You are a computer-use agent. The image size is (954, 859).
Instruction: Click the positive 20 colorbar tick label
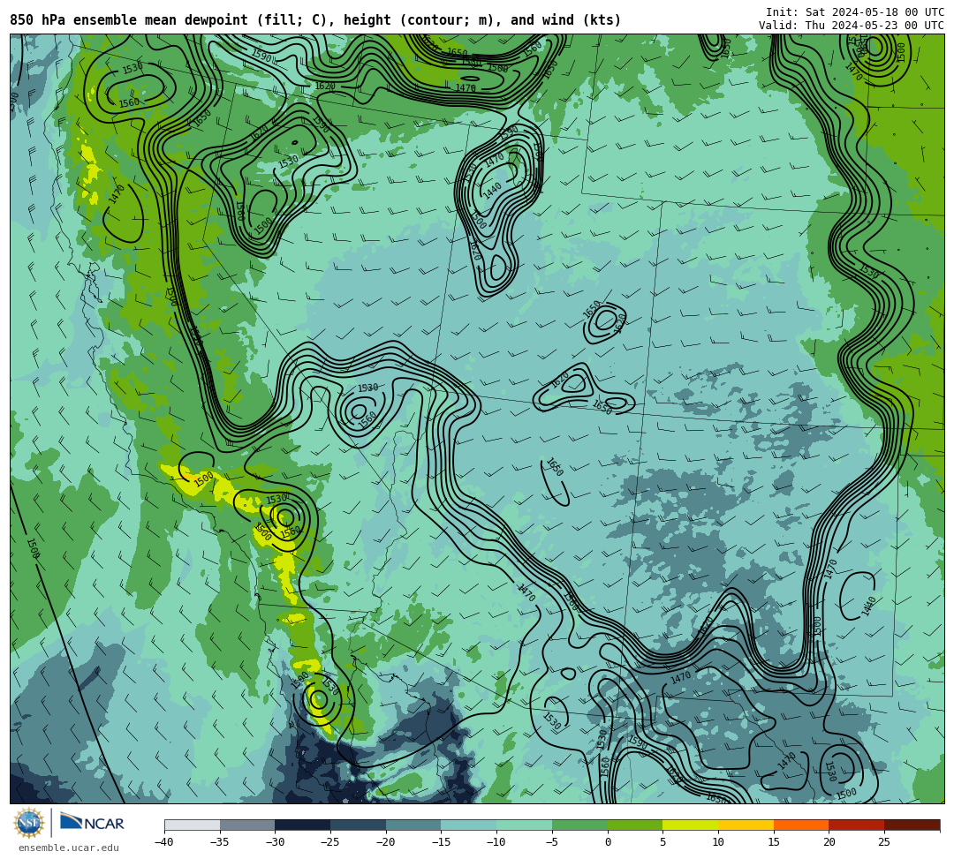click(829, 842)
